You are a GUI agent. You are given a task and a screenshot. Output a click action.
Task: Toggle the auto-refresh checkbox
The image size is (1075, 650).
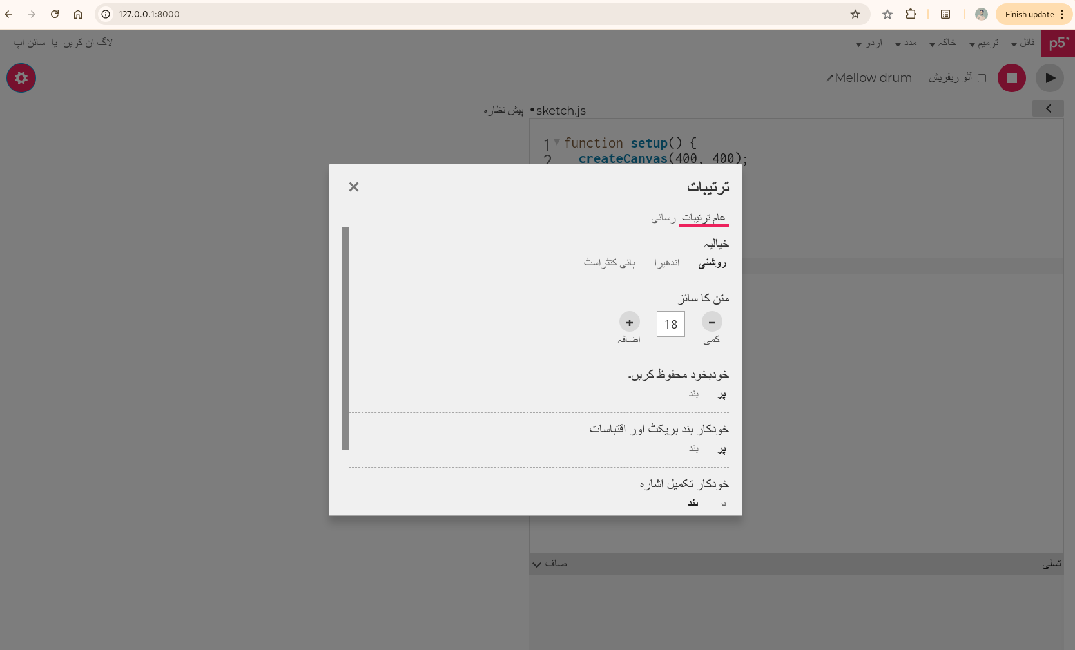pyautogui.click(x=982, y=78)
